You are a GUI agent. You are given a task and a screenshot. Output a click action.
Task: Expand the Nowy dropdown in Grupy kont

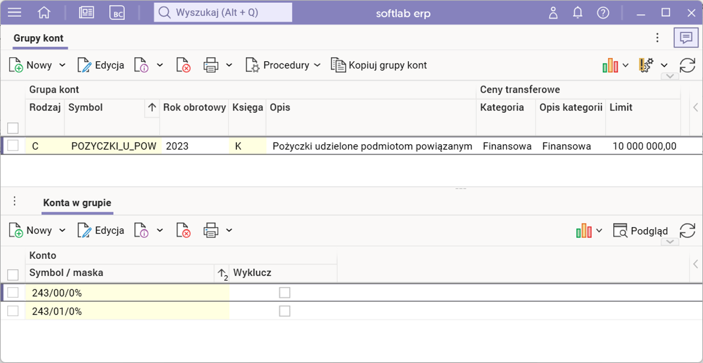click(61, 65)
